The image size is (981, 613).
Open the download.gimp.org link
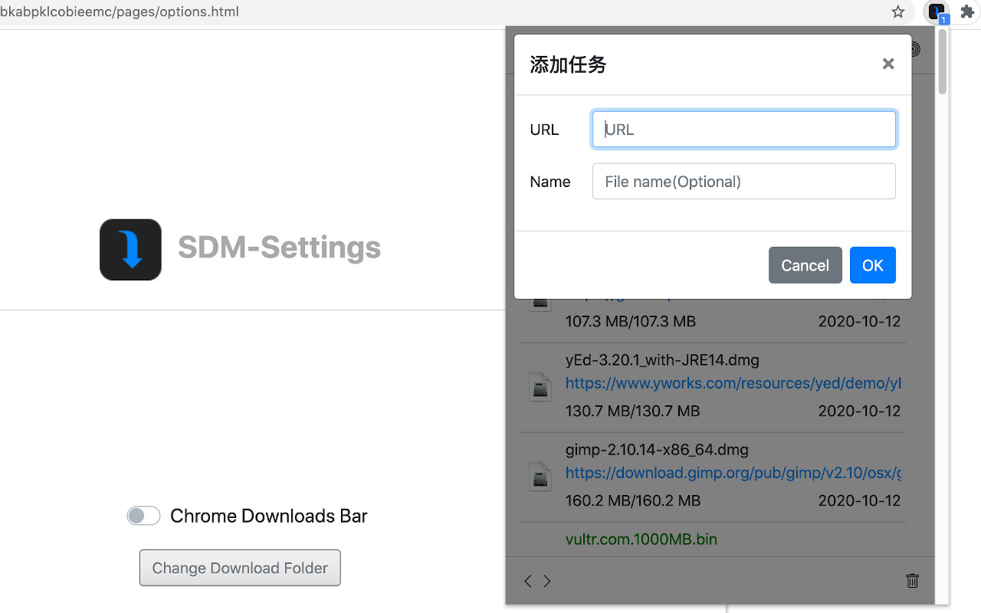coord(733,473)
